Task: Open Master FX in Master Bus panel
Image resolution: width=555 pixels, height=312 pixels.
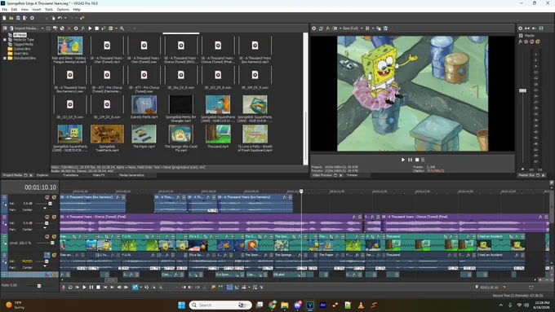Action: point(521,42)
